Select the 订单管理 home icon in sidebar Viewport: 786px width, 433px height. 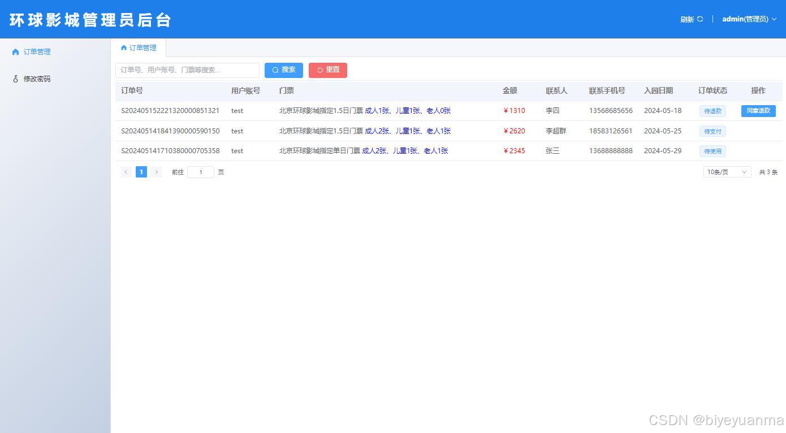15,51
